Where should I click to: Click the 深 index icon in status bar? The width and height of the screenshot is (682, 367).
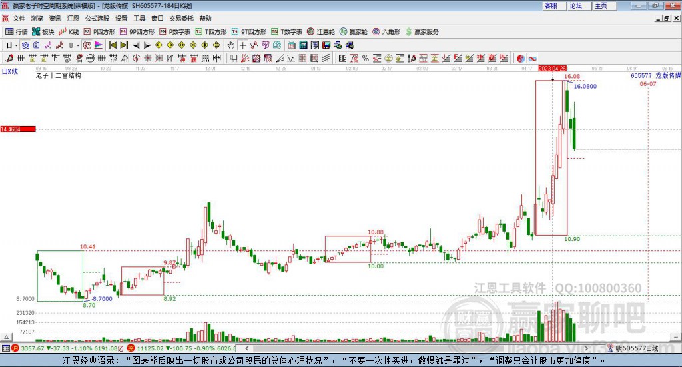131,348
